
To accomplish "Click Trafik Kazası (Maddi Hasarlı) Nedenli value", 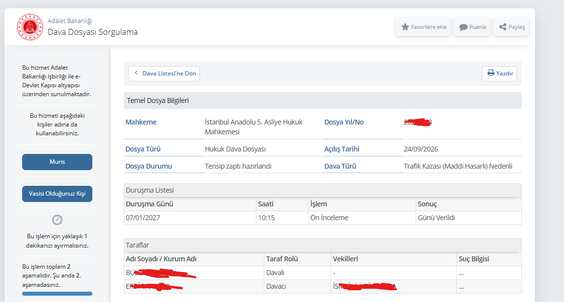I will [458, 166].
